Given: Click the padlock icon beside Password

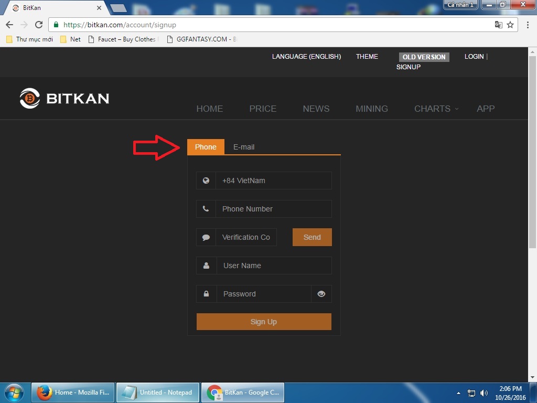Looking at the screenshot, I should point(206,294).
